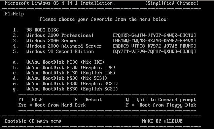This screenshot has width=214, height=129.
Task: Select Windows 2000 Server menu entry
Action: tap(45, 41)
